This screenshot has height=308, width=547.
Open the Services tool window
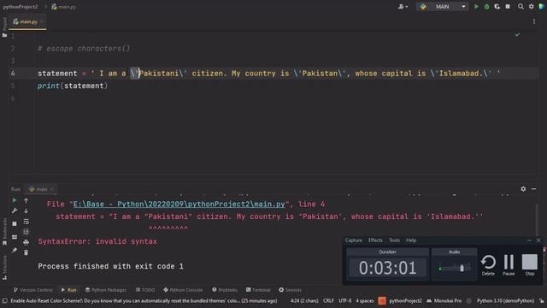coord(291,290)
